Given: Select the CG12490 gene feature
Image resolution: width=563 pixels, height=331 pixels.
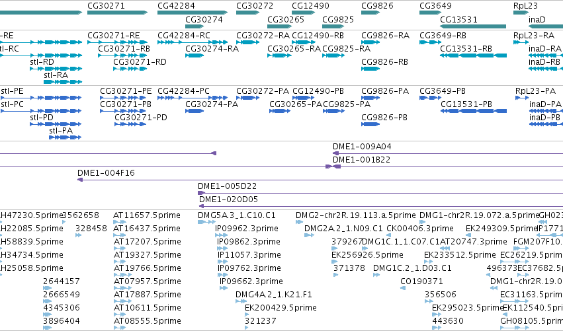Looking at the screenshot, I should [x=304, y=13].
